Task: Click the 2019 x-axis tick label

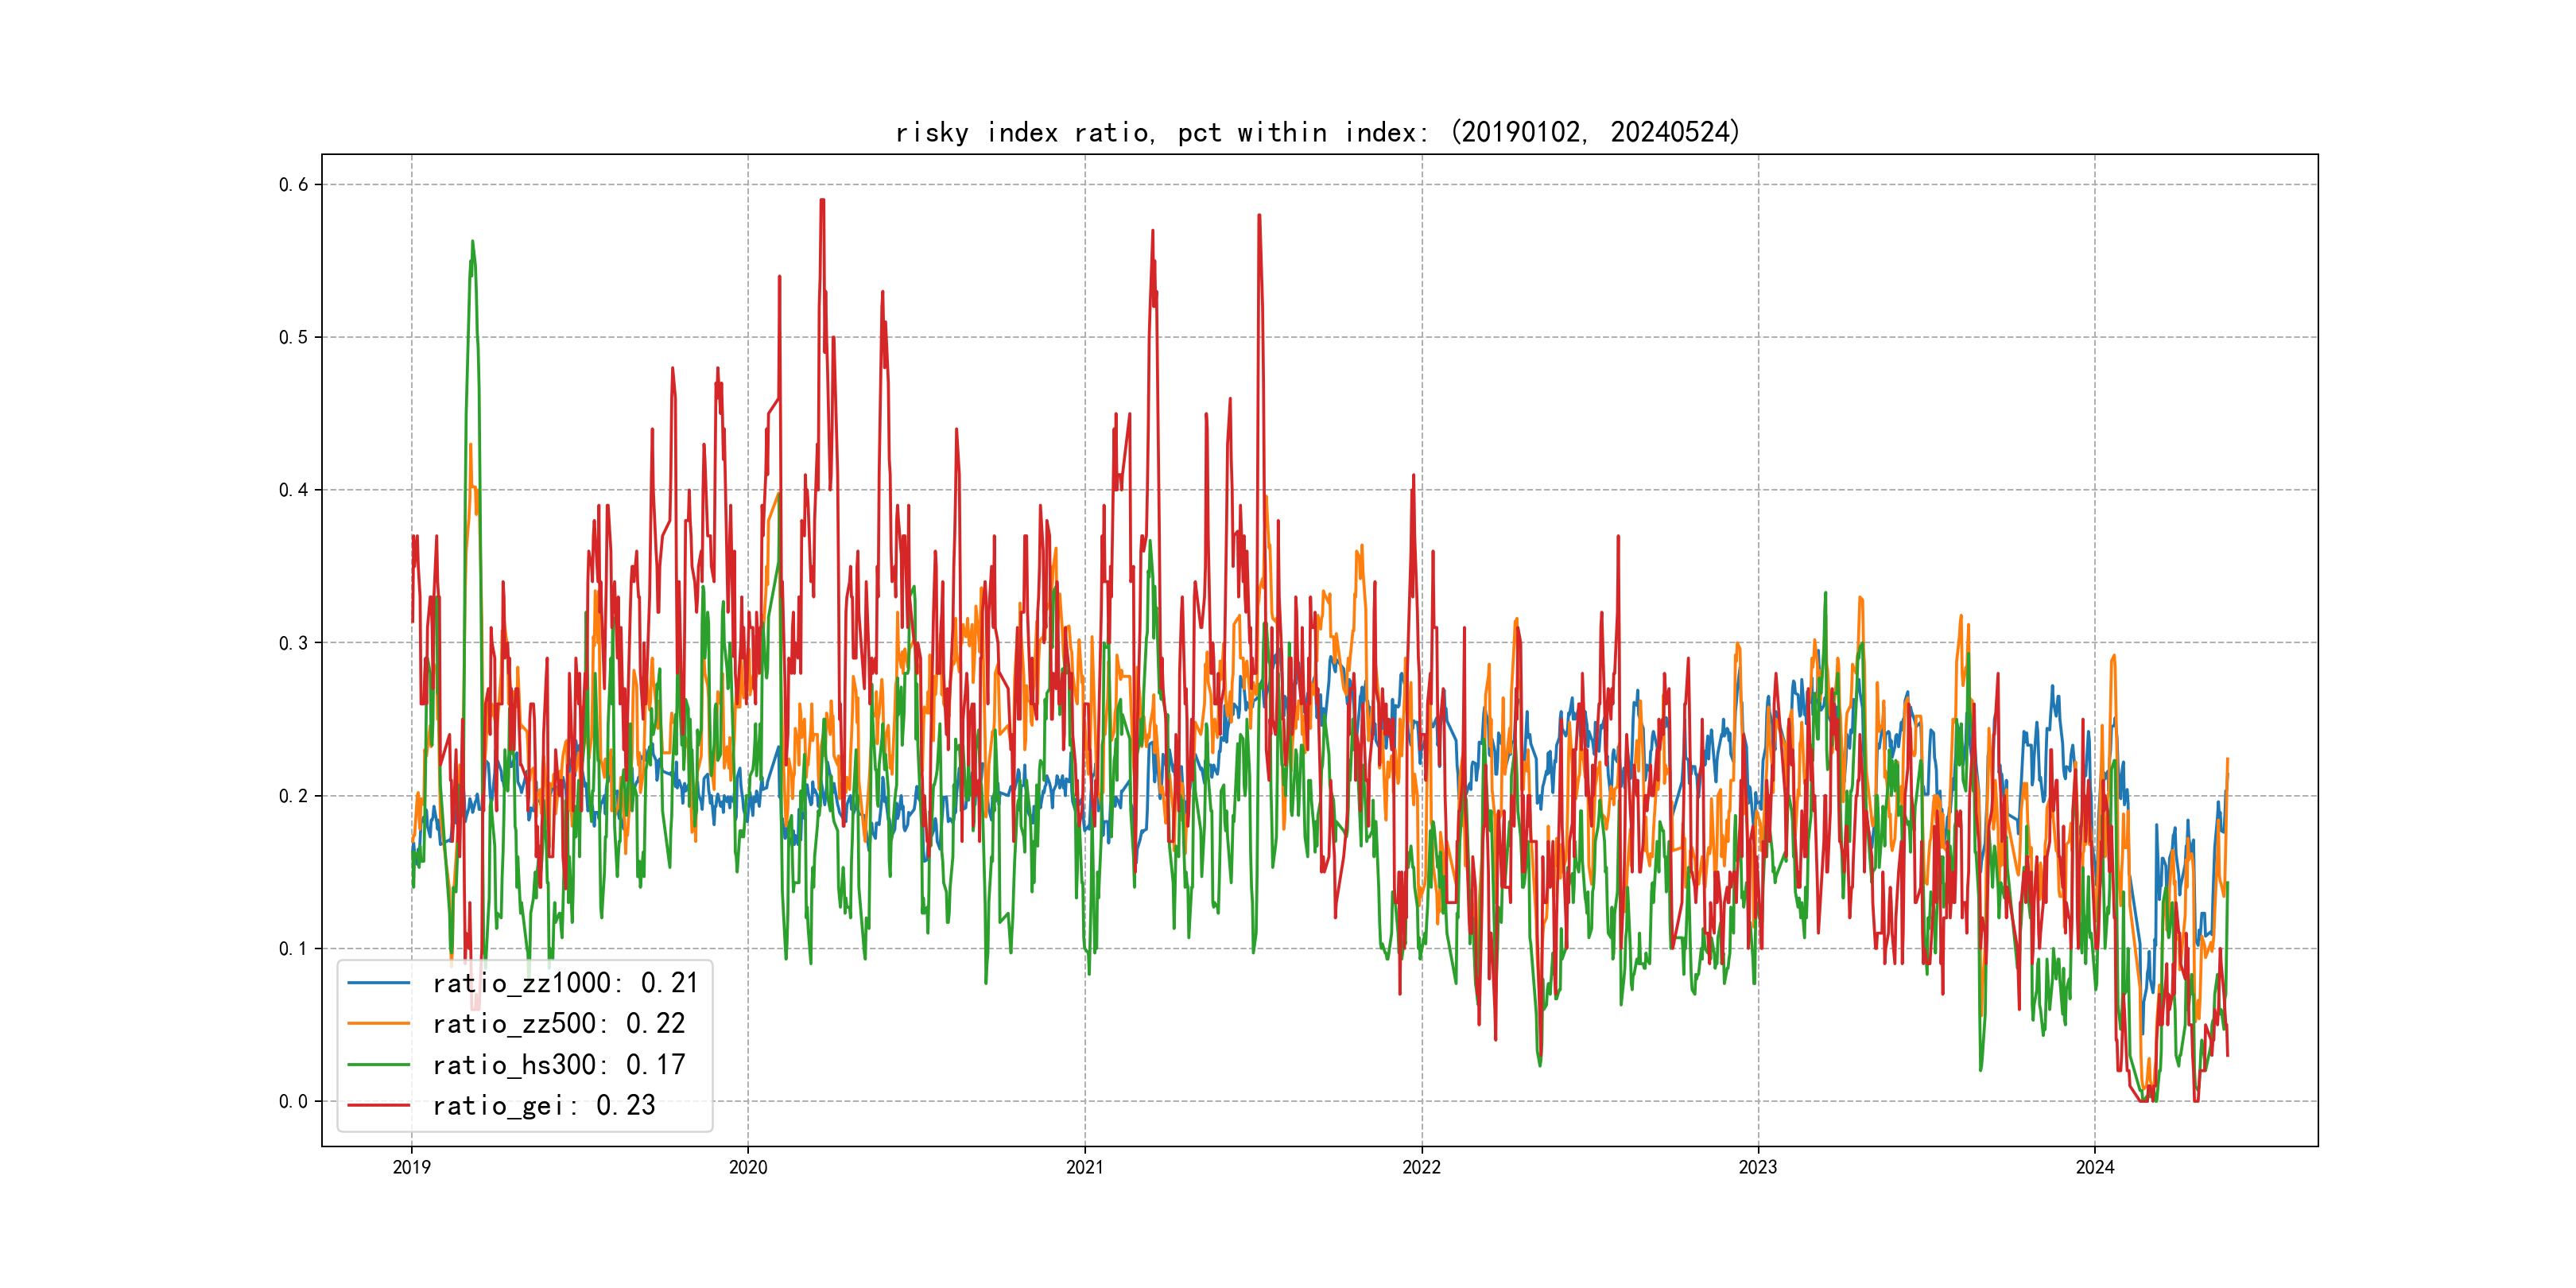Action: click(411, 1167)
